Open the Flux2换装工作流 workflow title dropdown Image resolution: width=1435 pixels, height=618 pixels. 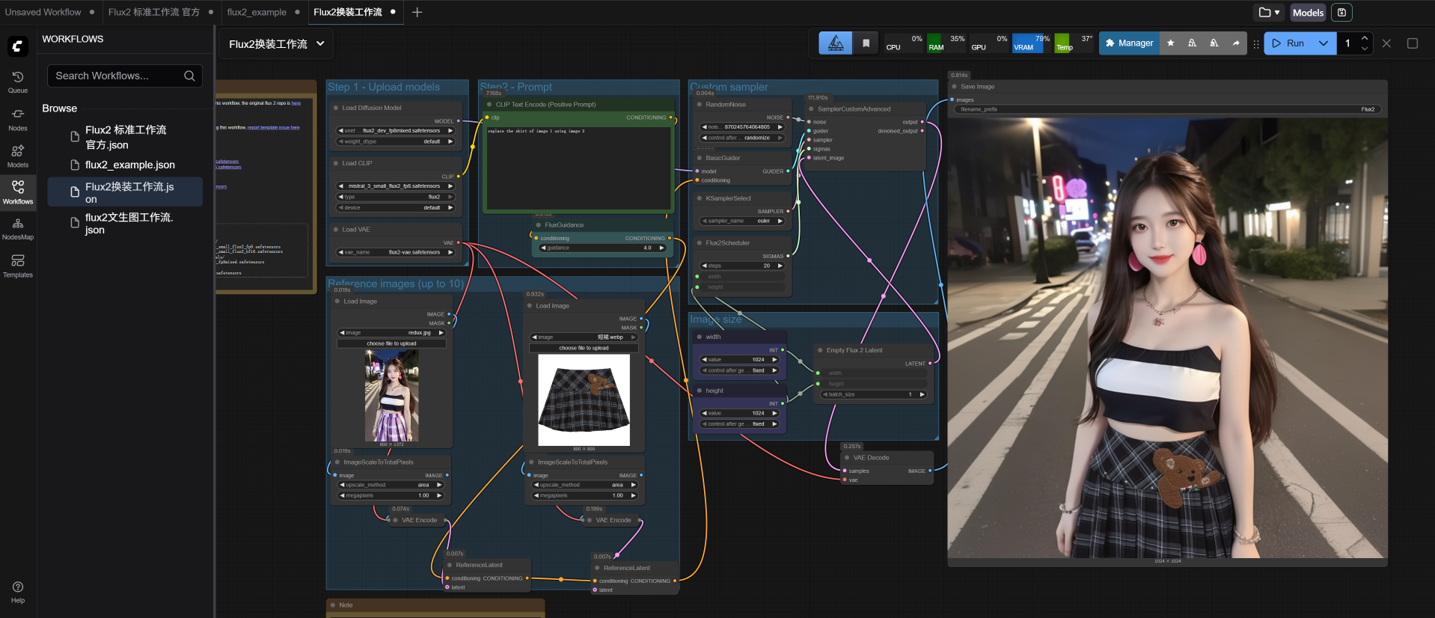(x=320, y=44)
